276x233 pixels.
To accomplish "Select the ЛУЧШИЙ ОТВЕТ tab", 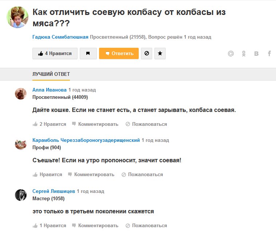I will (51, 74).
